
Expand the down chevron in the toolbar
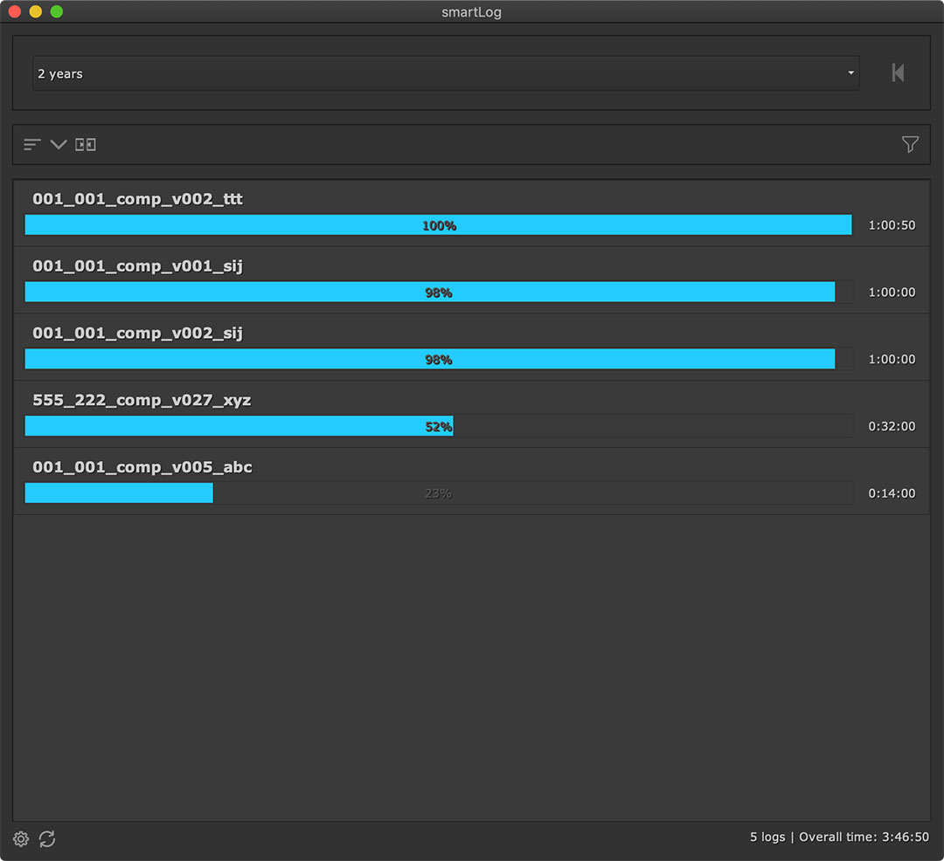click(x=59, y=144)
